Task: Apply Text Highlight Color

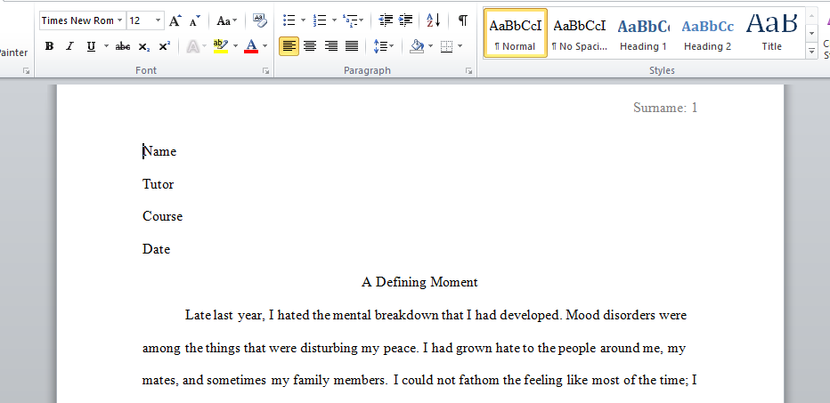Action: pos(221,46)
